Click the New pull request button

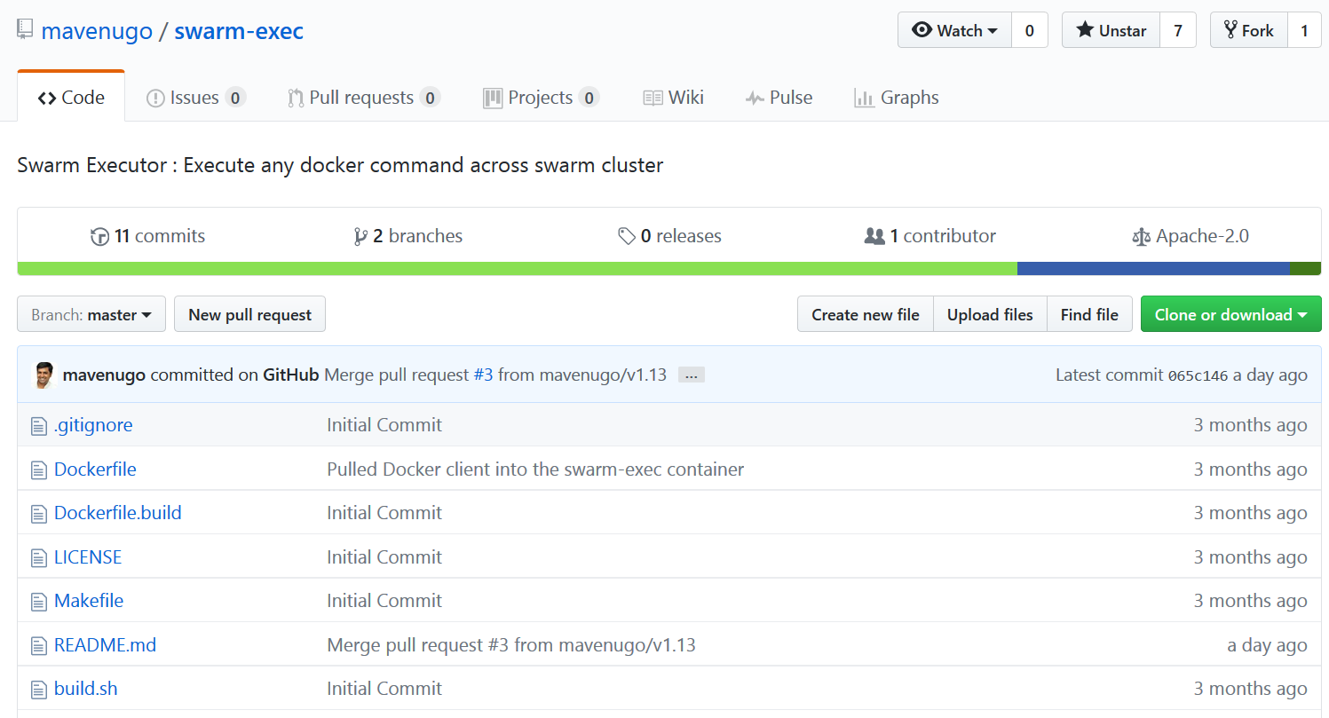[249, 314]
